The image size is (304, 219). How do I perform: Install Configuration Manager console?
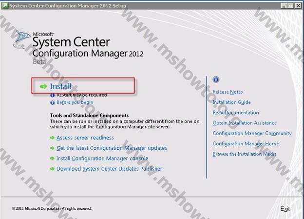[102, 159]
